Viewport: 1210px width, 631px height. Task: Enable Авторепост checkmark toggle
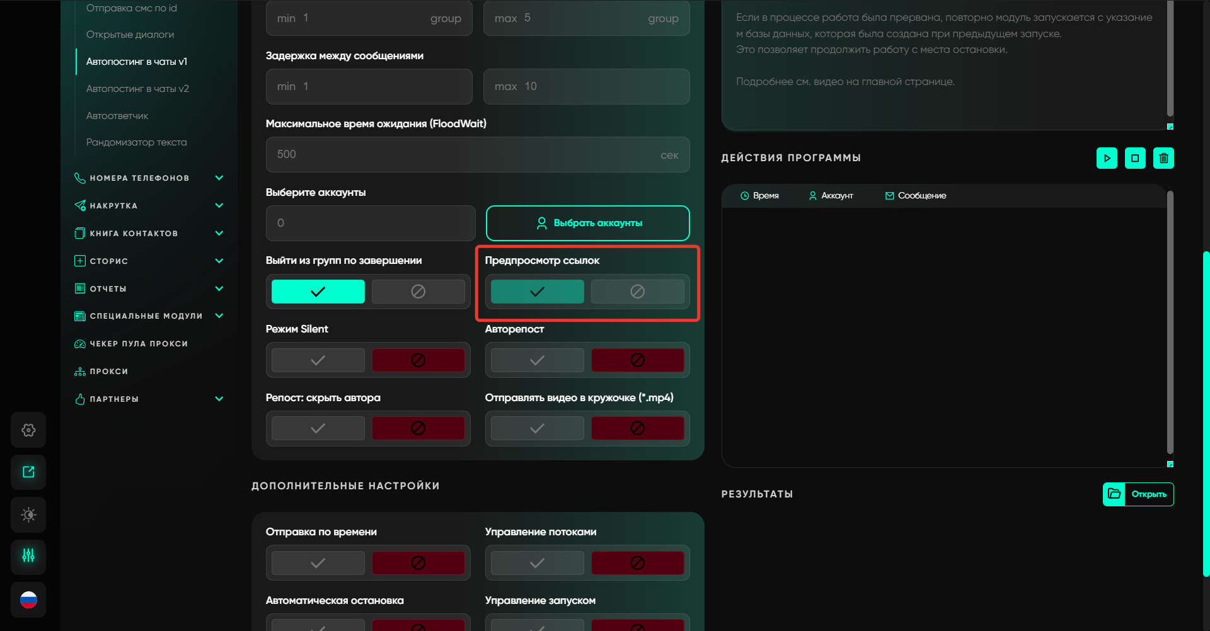[537, 360]
